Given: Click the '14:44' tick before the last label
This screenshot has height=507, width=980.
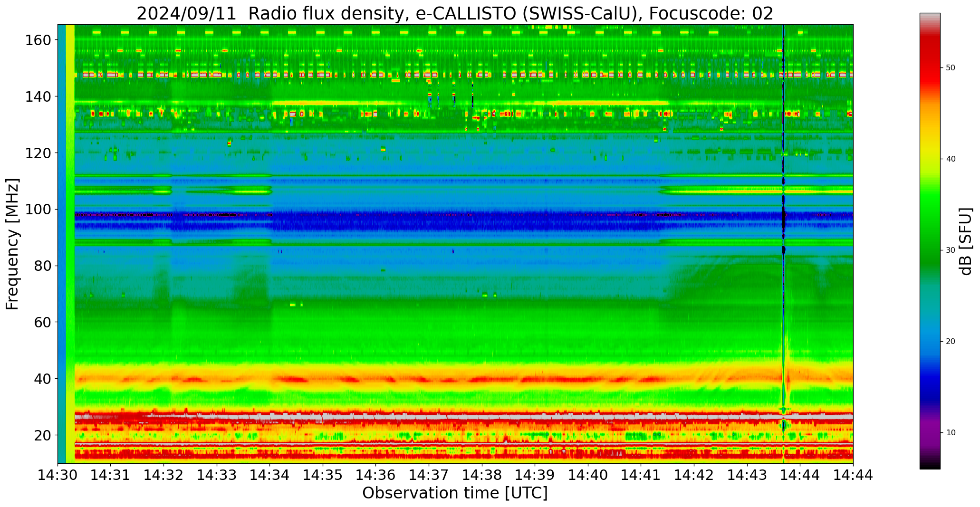Looking at the screenshot, I should (x=800, y=475).
